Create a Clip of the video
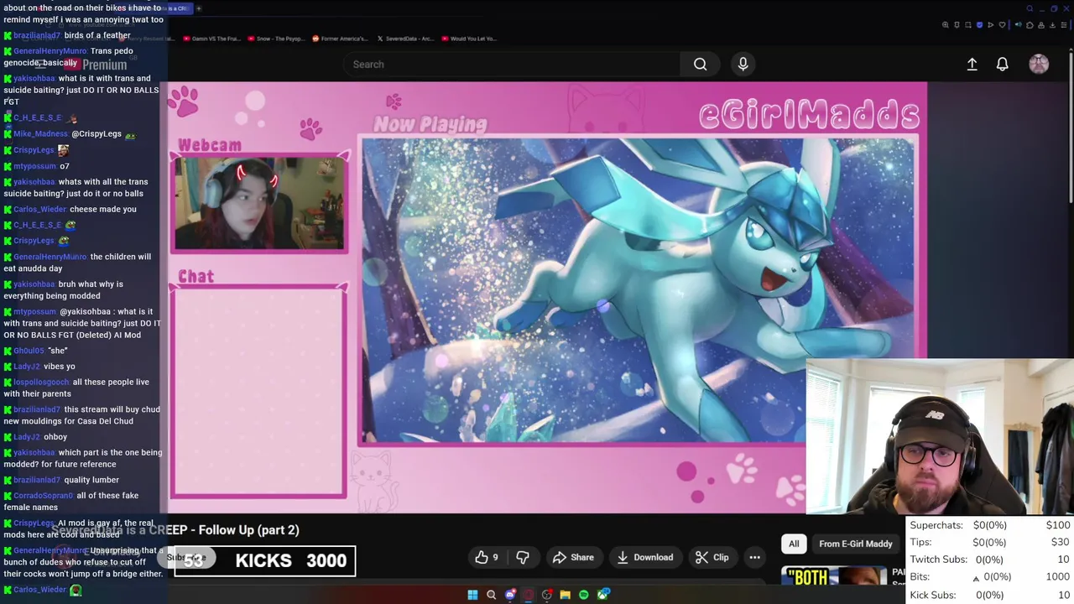The width and height of the screenshot is (1074, 604). point(712,557)
